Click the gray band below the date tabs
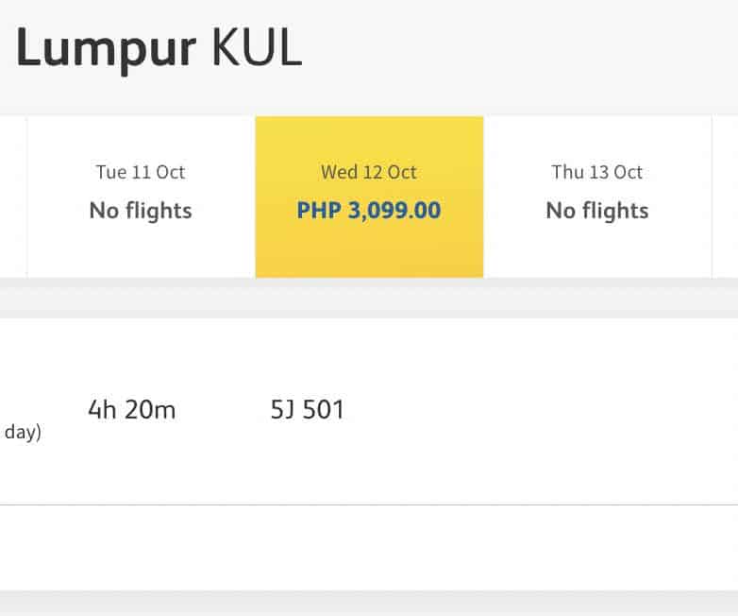The height and width of the screenshot is (616, 738). [x=369, y=298]
